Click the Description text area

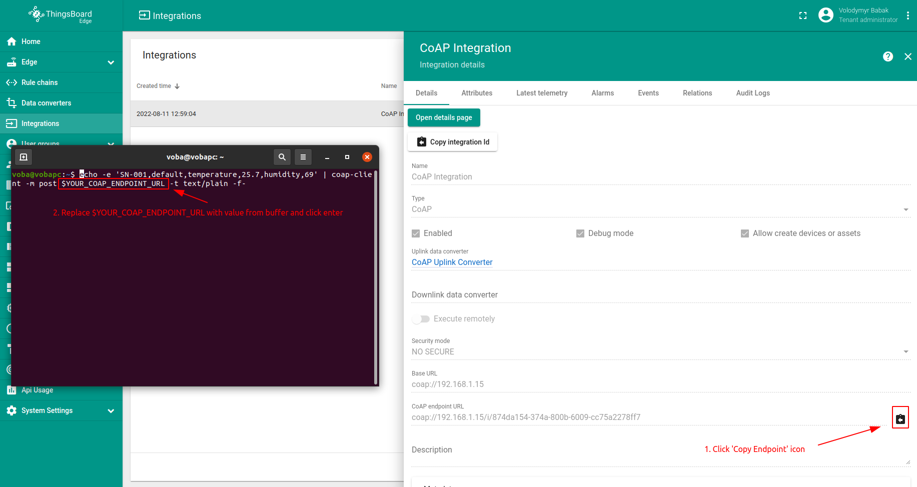click(661, 453)
